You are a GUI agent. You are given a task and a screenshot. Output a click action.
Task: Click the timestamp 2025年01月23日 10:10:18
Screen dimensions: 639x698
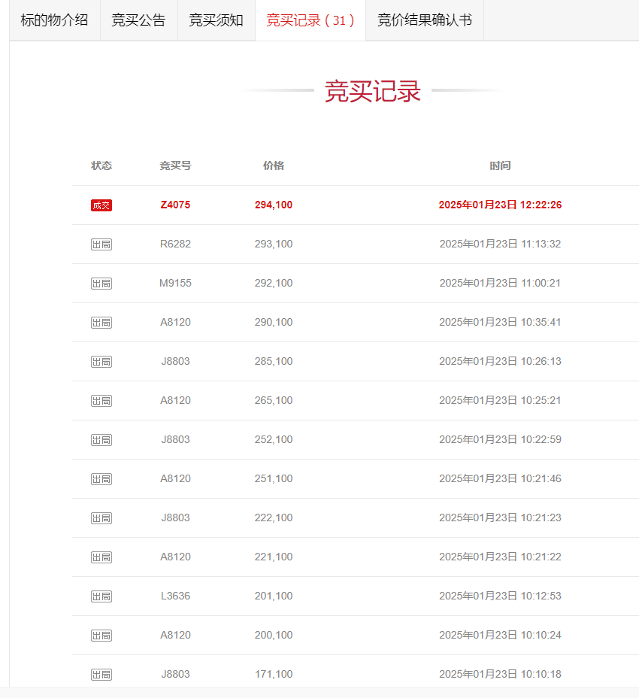[x=500, y=675]
